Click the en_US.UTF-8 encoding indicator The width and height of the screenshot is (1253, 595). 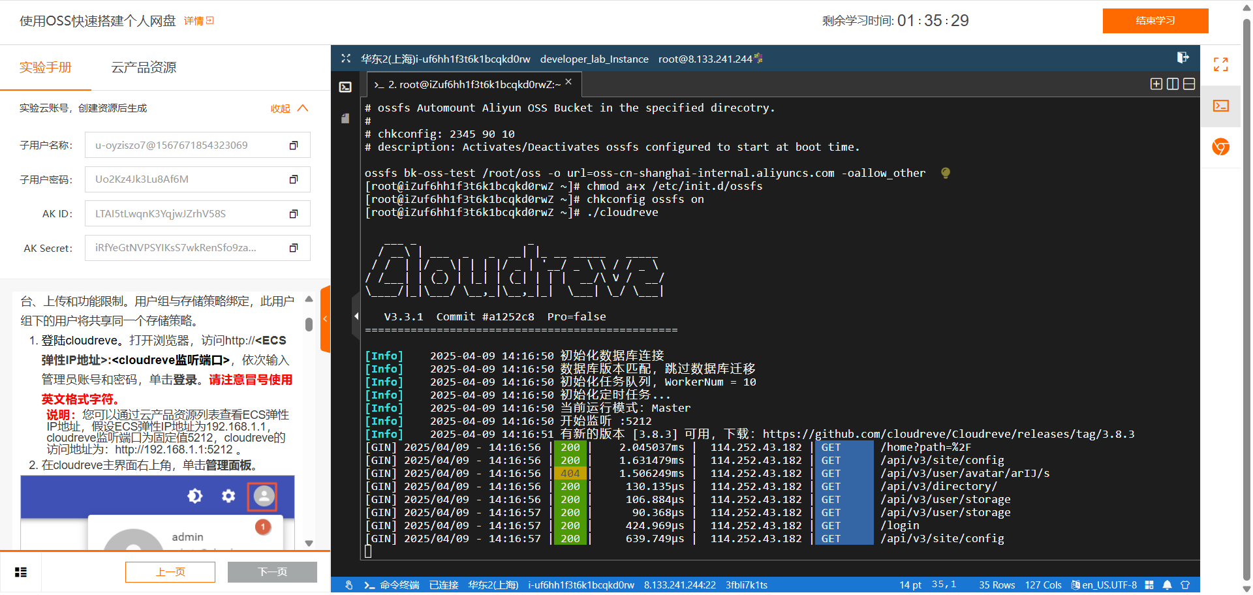coord(1104,585)
